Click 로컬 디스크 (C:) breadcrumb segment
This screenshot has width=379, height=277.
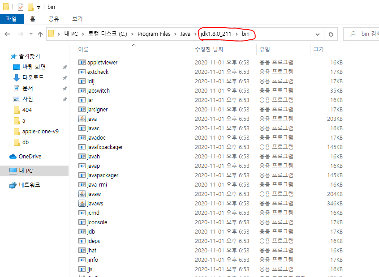click(x=108, y=34)
